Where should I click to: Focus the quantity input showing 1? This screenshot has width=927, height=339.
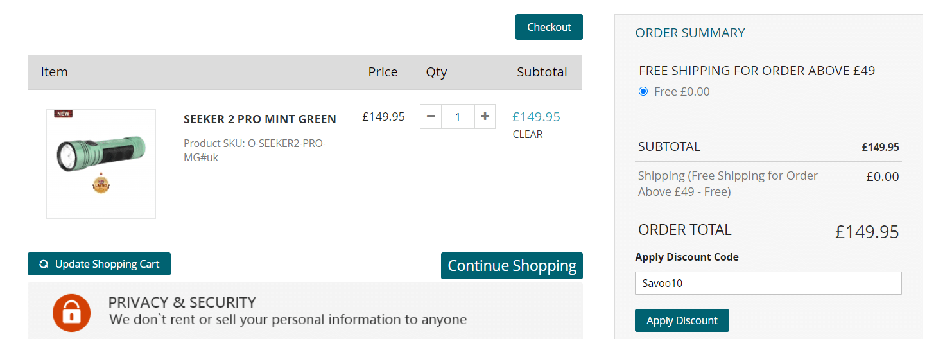tap(458, 116)
